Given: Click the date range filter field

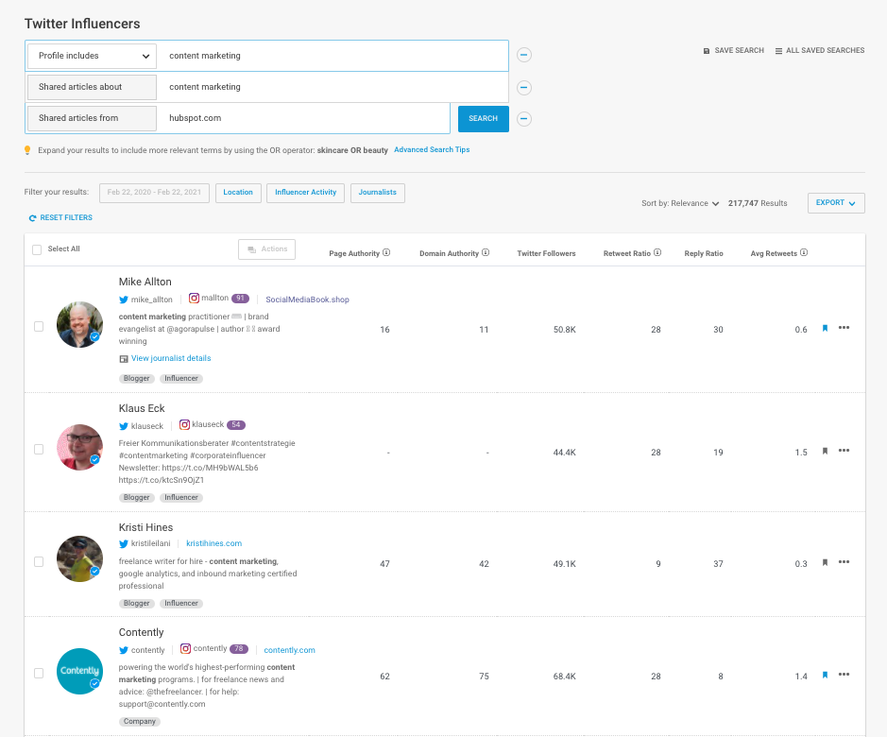Looking at the screenshot, I should tap(154, 193).
